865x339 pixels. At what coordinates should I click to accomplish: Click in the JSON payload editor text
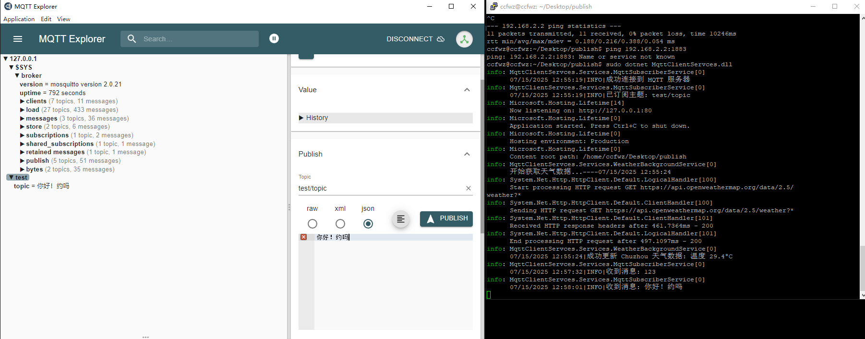[333, 237]
